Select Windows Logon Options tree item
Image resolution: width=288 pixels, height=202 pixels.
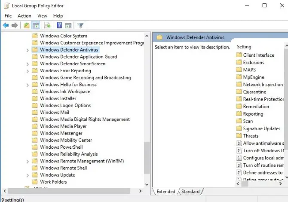[x=65, y=105]
